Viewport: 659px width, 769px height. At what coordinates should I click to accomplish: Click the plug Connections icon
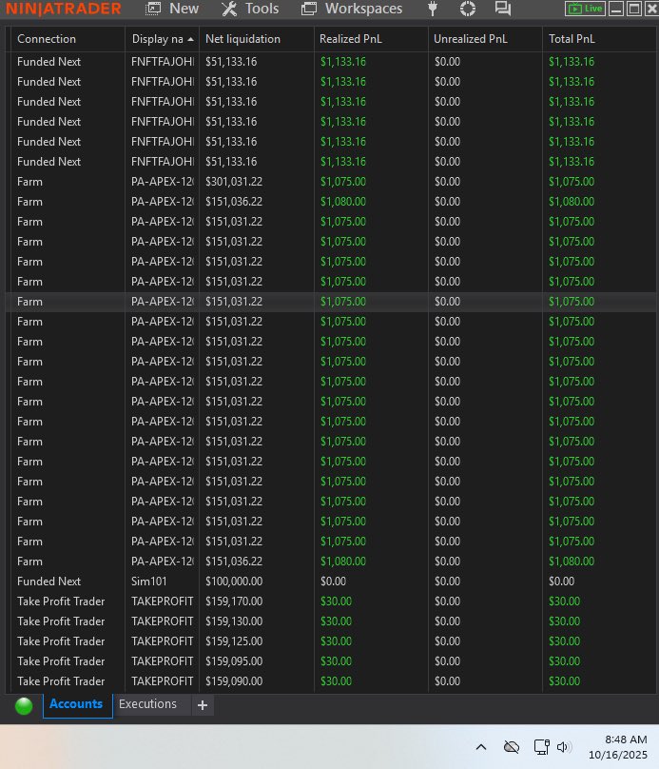[x=433, y=9]
